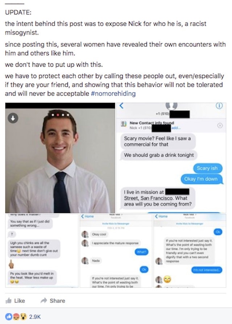Image resolution: width=232 pixels, height=324 pixels.
Task: Dismiss the New Contact info found banner
Action: pos(220,126)
